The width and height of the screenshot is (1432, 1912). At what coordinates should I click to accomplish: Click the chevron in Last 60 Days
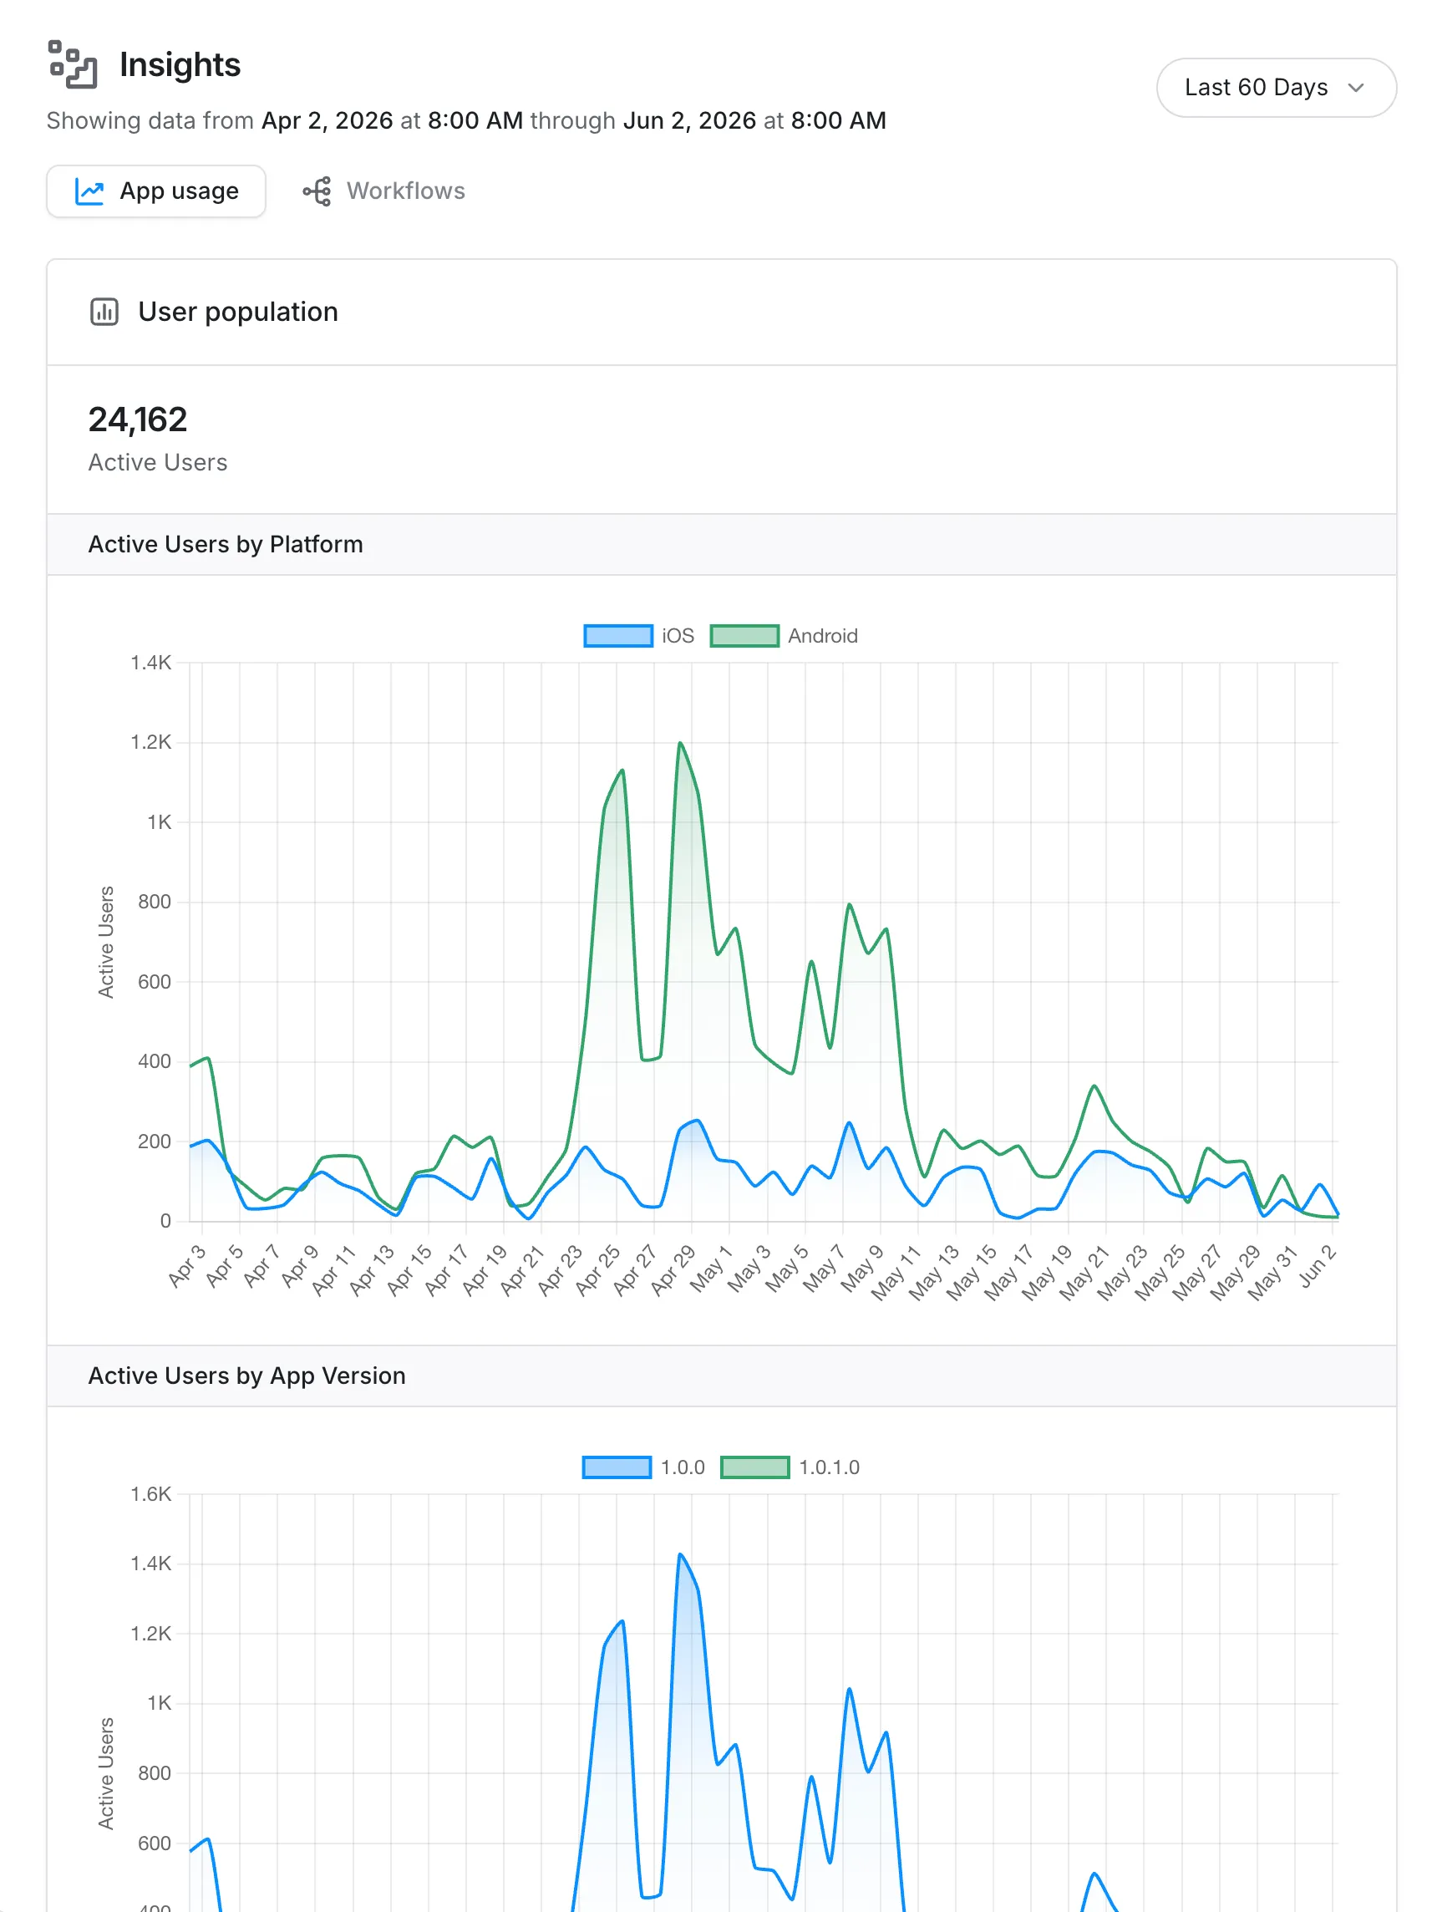1355,87
